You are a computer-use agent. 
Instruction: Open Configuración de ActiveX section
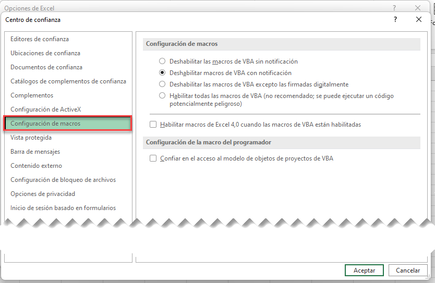tap(68, 109)
